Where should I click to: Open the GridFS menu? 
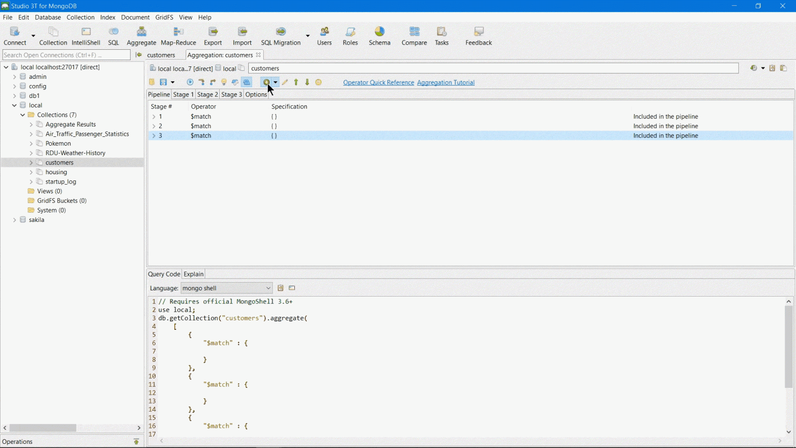[x=164, y=17]
